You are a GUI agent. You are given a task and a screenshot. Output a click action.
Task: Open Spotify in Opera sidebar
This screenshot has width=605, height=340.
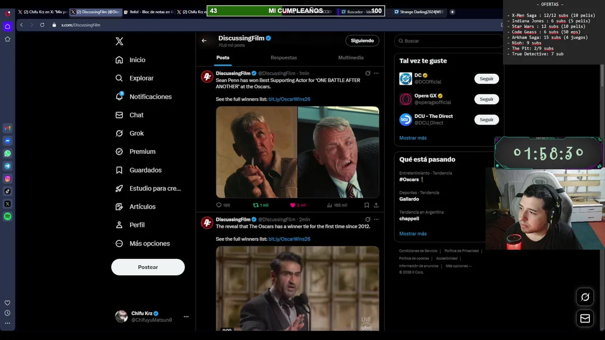pos(8,217)
